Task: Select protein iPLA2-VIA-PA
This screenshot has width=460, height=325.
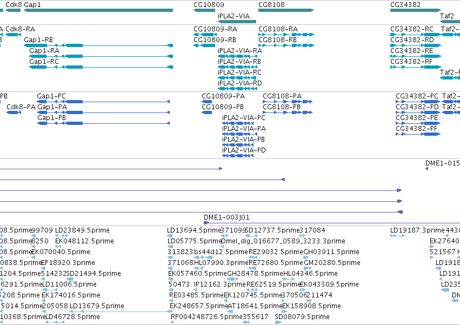Action: [x=239, y=134]
